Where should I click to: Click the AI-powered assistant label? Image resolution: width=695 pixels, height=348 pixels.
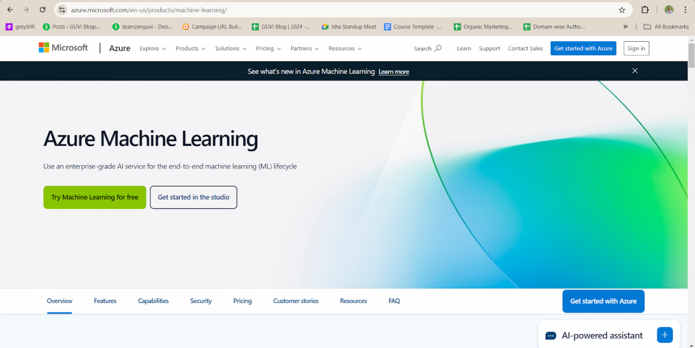point(602,336)
